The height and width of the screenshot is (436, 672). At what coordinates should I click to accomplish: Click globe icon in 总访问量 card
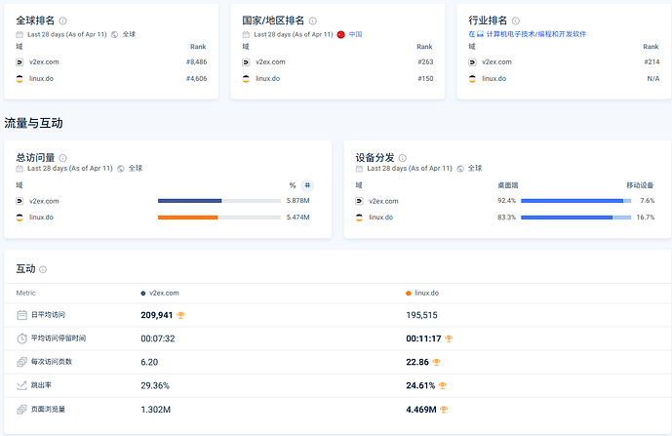tap(121, 169)
